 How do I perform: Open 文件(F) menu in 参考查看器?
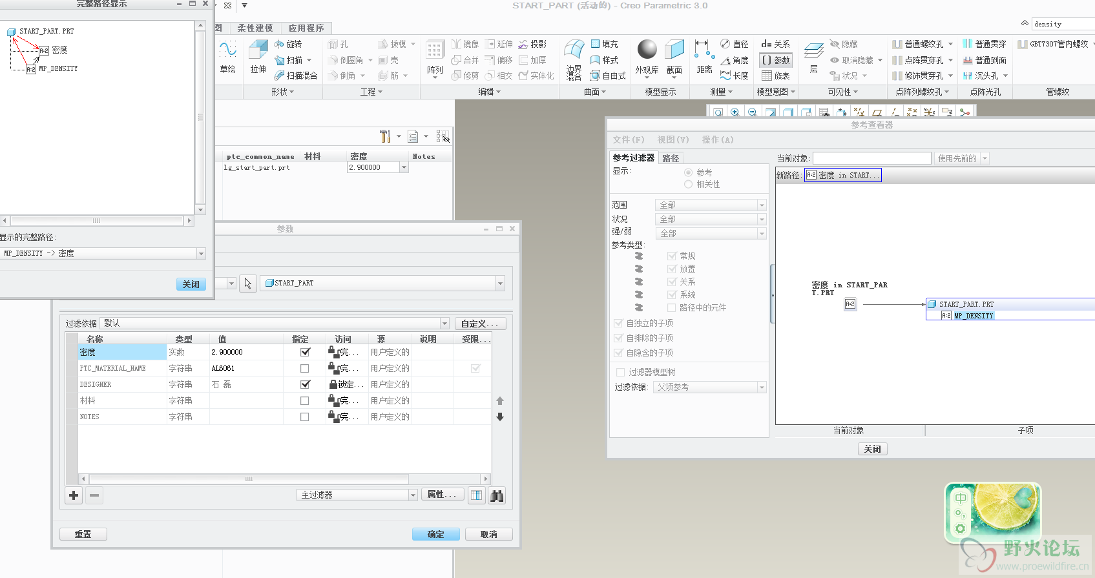pyautogui.click(x=629, y=140)
